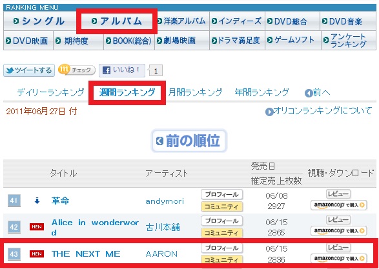The image size is (379, 269).
Task: Open the シングル ranking menu
Action: 39,21
